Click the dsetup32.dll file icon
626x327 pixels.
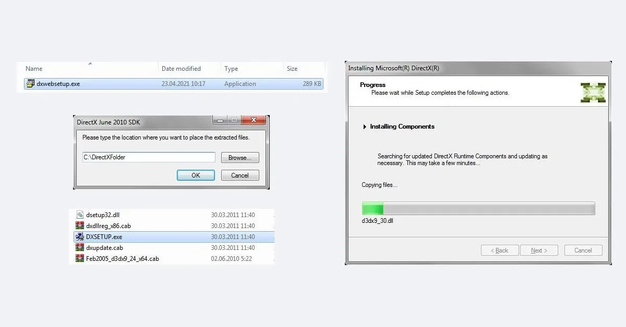point(80,215)
